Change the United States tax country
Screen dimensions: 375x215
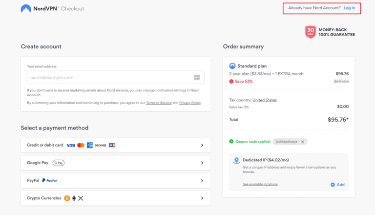pos(265,100)
